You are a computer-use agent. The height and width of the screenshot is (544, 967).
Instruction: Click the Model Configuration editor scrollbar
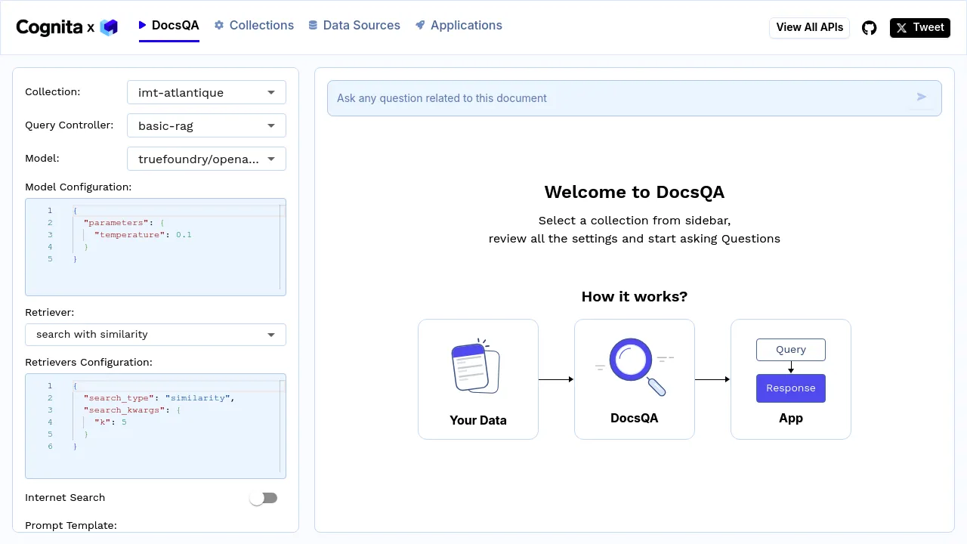click(x=283, y=247)
